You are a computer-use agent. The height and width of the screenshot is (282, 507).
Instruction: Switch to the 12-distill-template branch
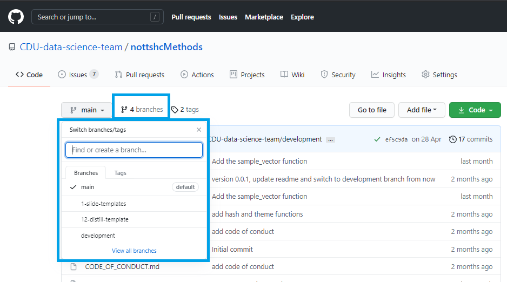pyautogui.click(x=134, y=219)
